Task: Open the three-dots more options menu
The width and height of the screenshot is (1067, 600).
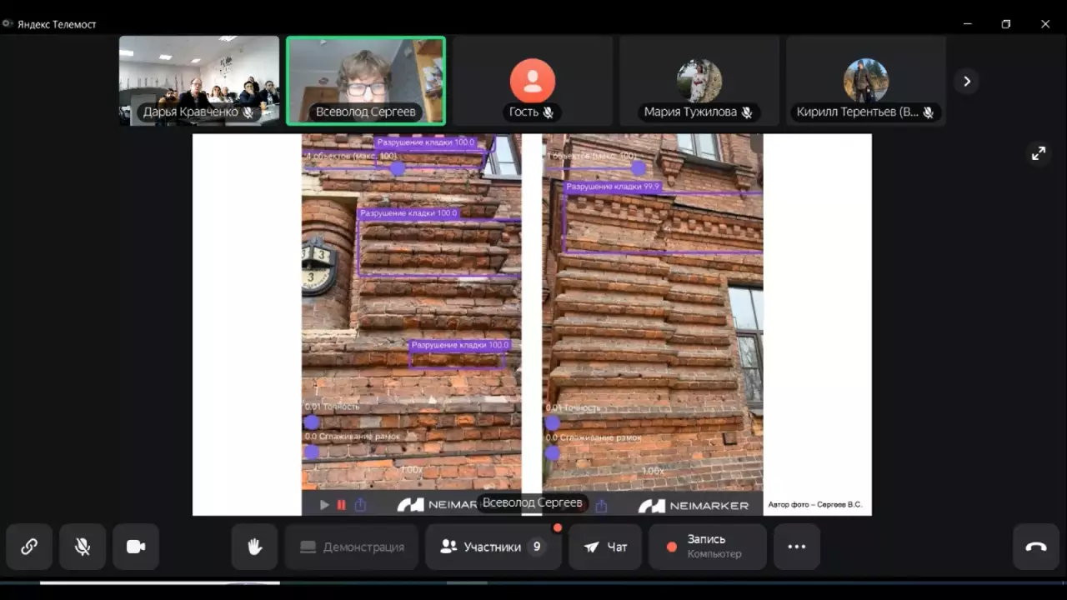Action: click(x=796, y=547)
